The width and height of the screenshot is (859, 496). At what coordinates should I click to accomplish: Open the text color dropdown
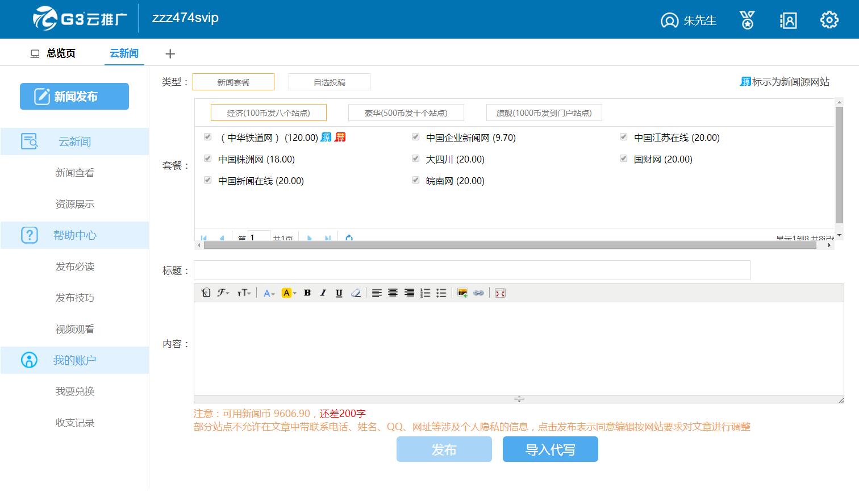click(269, 293)
